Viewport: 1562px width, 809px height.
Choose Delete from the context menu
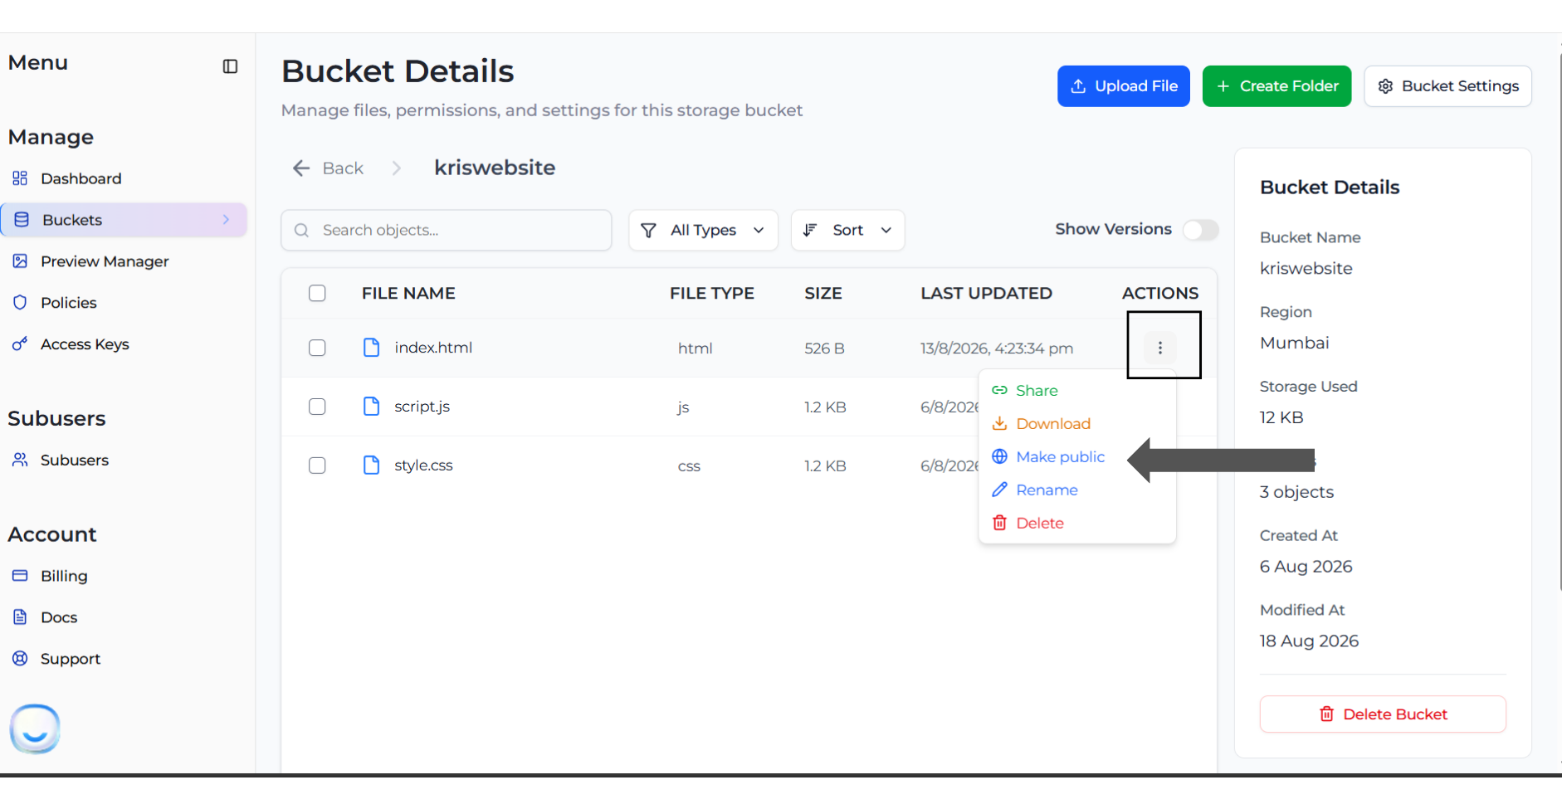[x=1077, y=523]
